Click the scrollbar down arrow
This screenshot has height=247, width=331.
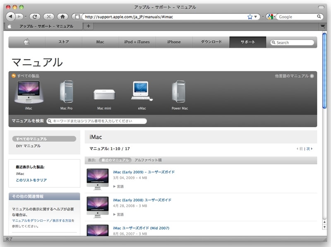[x=324, y=227]
